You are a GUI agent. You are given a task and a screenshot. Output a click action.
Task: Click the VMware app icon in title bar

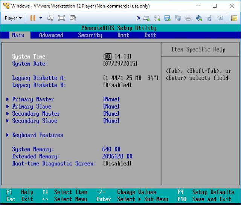6,6
